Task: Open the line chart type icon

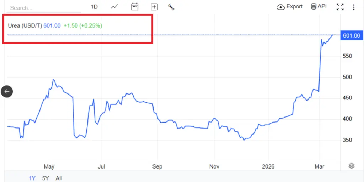Action: point(114,7)
